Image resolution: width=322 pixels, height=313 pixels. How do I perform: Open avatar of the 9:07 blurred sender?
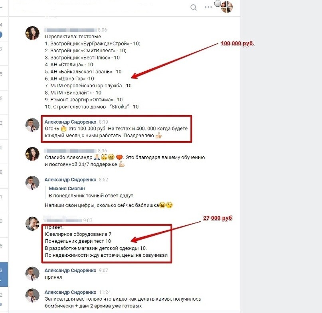32,224
